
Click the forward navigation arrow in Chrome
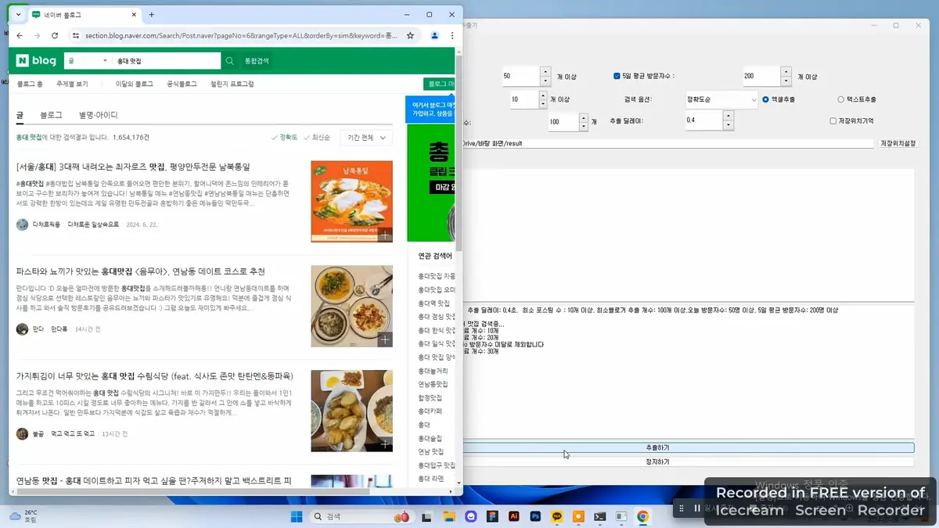[37, 35]
